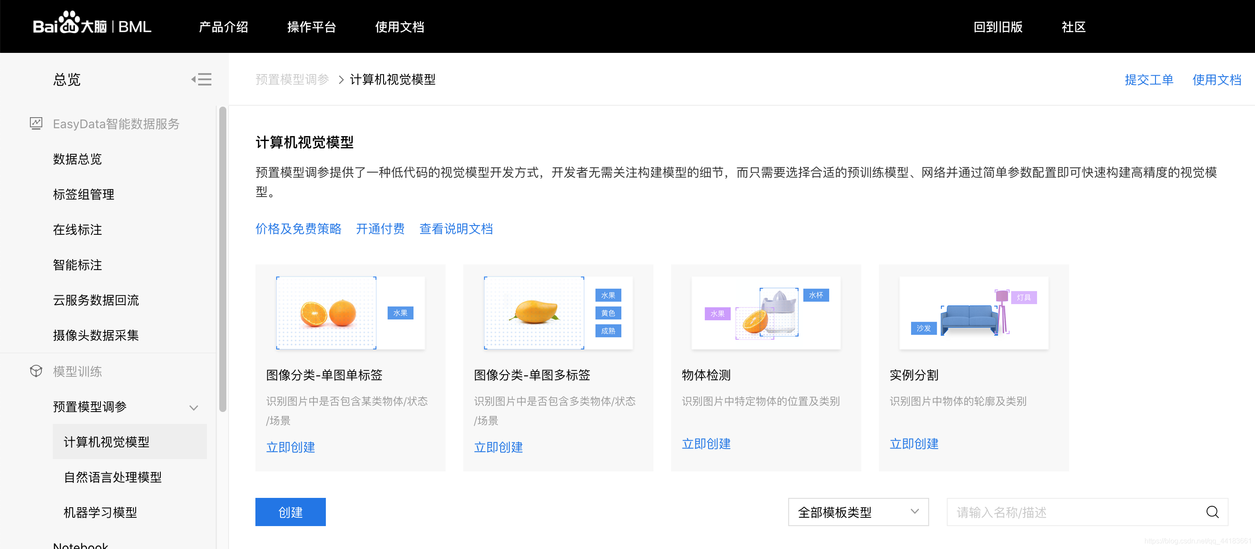Viewport: 1255px width, 549px height.
Task: Click the 物体检测 juicer thumbnail
Action: tap(766, 312)
